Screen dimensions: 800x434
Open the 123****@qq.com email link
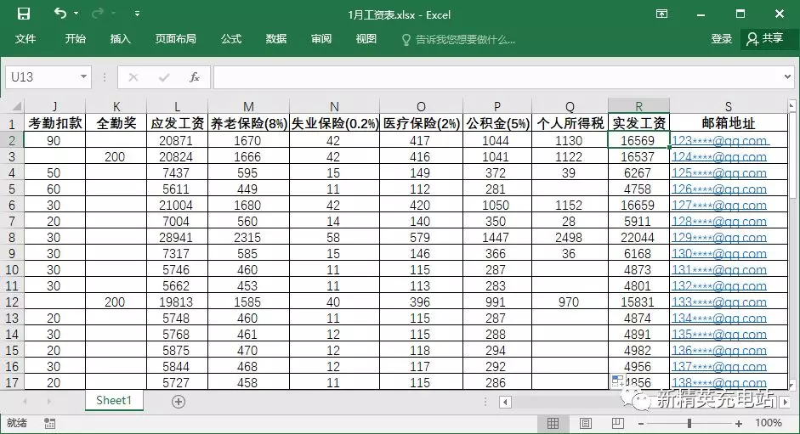click(x=719, y=140)
